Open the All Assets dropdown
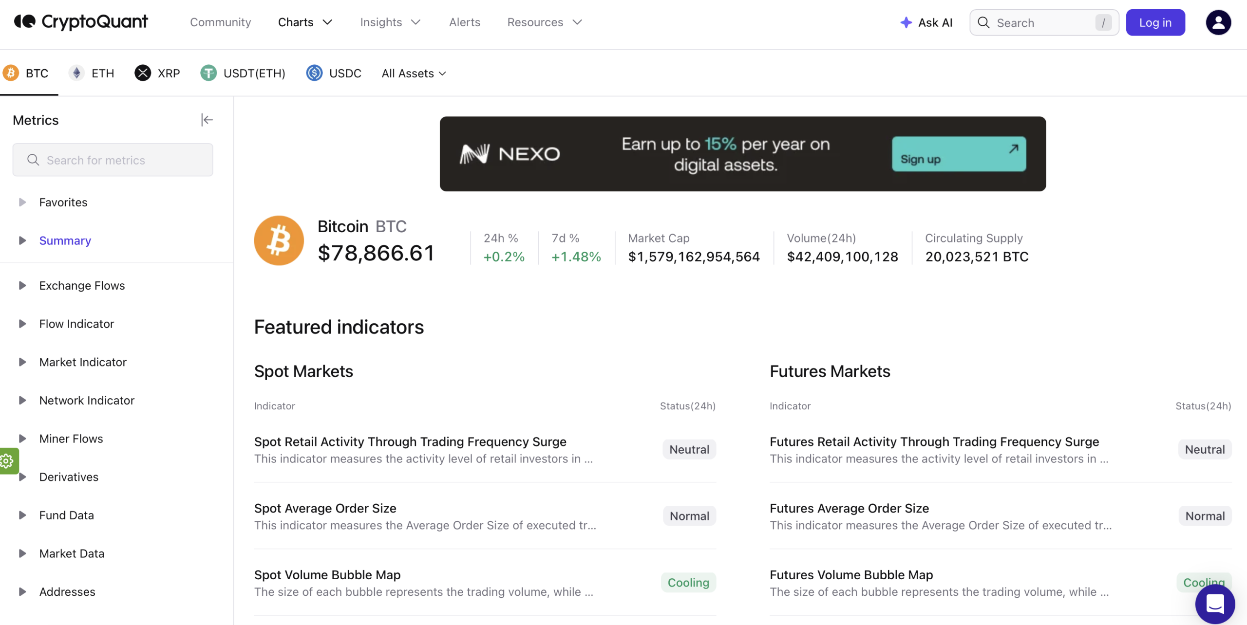The height and width of the screenshot is (625, 1247). coord(414,73)
